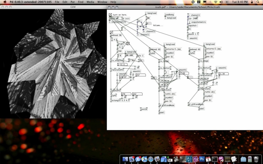
Task: Open the Media menu
Action: (x=90, y=2)
